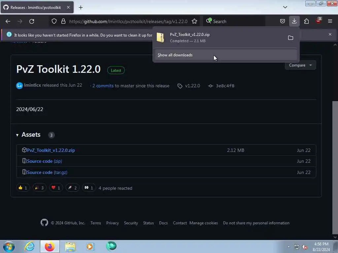338x253 pixels.
Task: Open the Privacy footer link
Action: (x=113, y=223)
